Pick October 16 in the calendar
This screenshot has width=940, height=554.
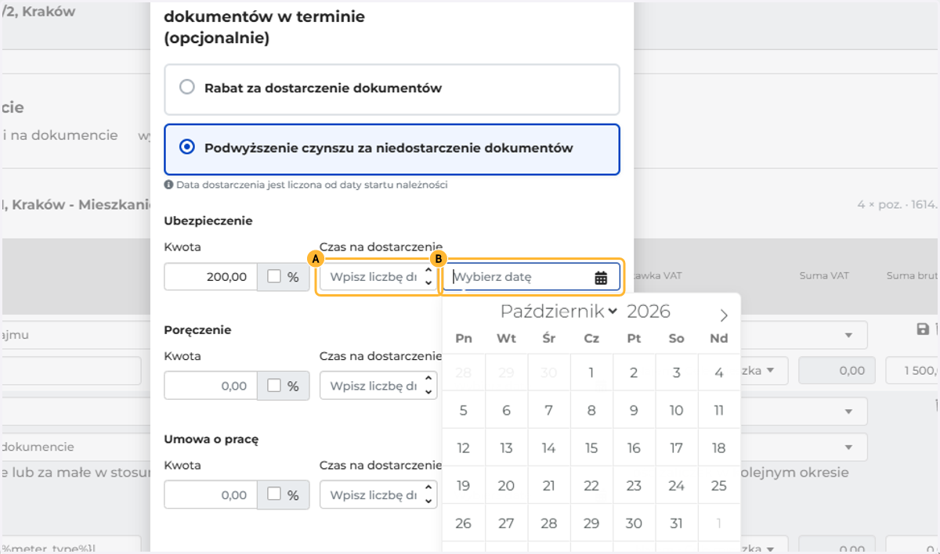pos(634,448)
